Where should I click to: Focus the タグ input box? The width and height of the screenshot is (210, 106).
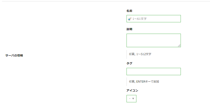[x=154, y=72]
